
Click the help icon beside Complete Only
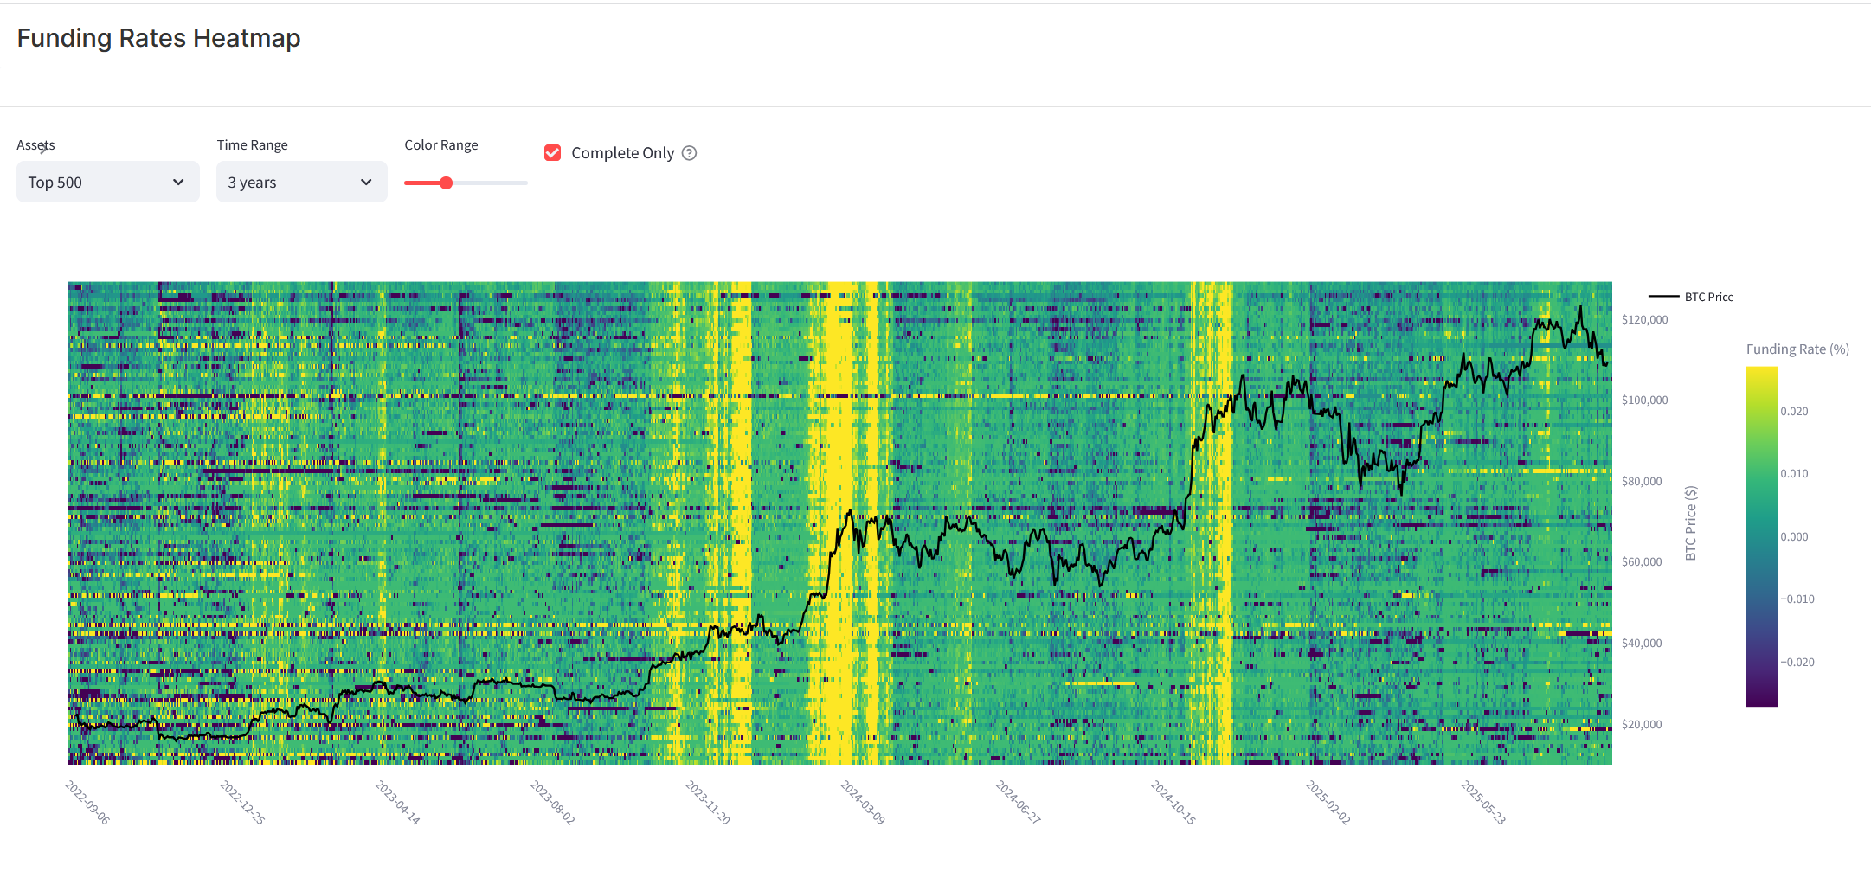pyautogui.click(x=689, y=153)
